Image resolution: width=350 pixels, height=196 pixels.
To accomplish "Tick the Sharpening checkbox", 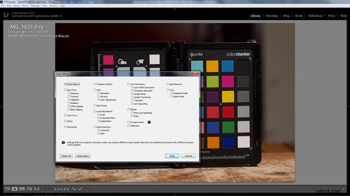I will click(x=65, y=127).
